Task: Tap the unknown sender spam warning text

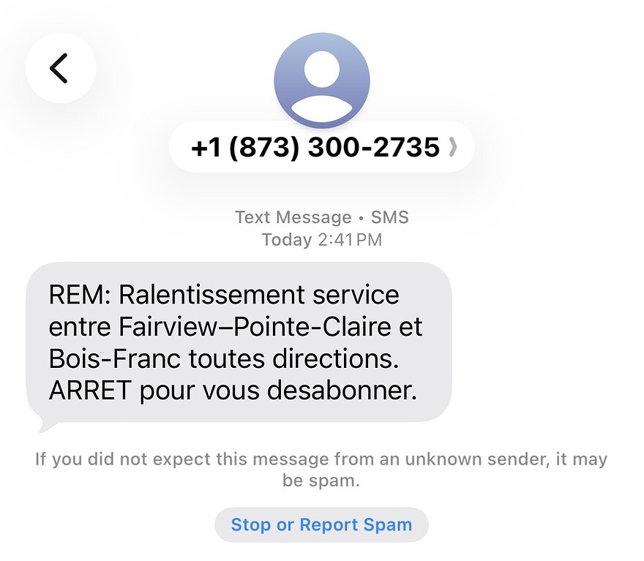Action: 321,470
